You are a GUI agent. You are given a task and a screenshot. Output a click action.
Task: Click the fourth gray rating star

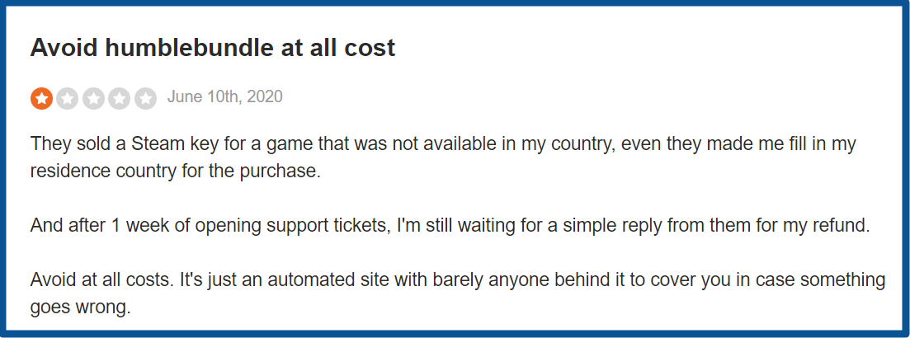tap(120, 99)
